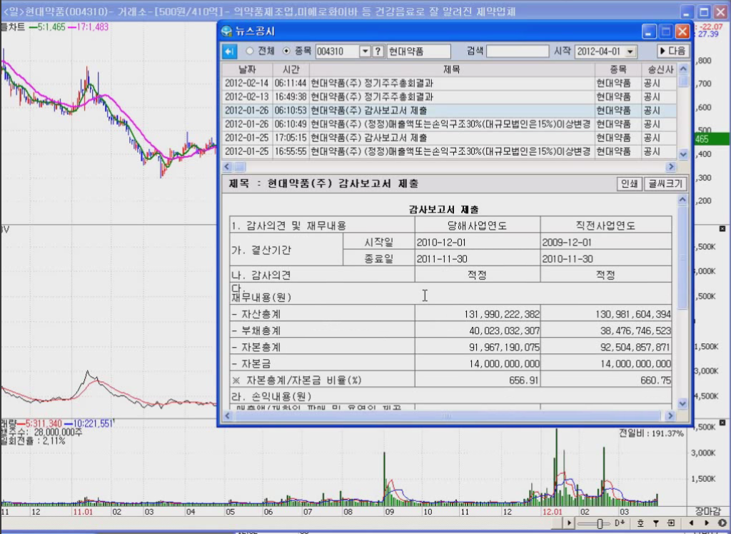The image size is (731, 534).
Task: Click report pane scrollbar up arrow
Action: coord(682,200)
